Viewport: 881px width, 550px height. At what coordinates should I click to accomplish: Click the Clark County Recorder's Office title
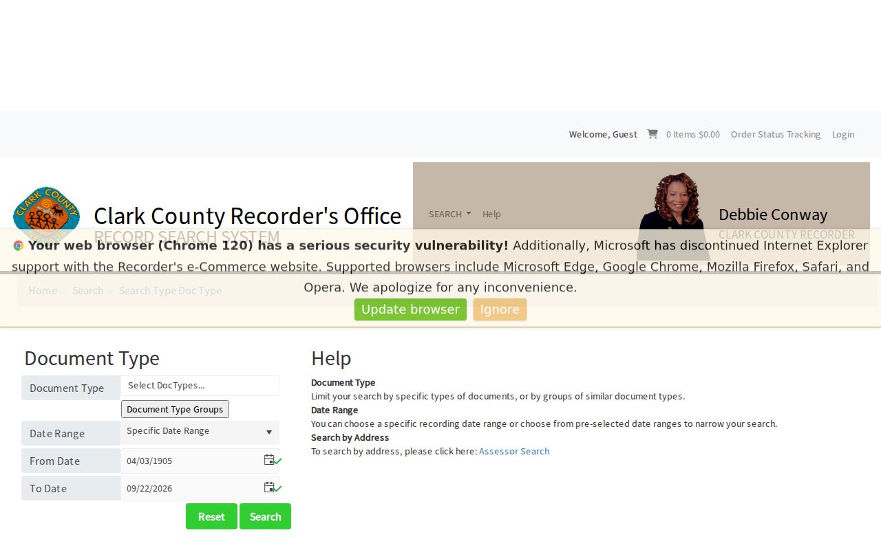(248, 215)
